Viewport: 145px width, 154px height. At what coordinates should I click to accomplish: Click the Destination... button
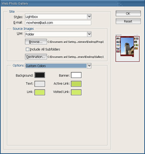coord(36,57)
